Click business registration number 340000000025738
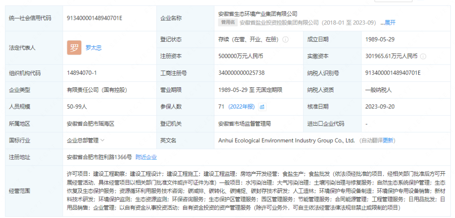The width and height of the screenshot is (455, 218). click(241, 73)
